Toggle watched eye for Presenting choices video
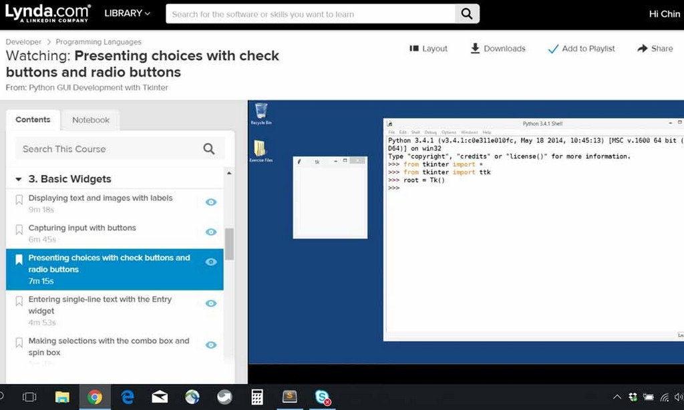Image resolution: width=684 pixels, height=410 pixels. 211,262
